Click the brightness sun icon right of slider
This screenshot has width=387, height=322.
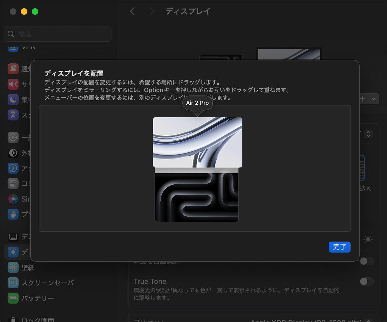368,239
